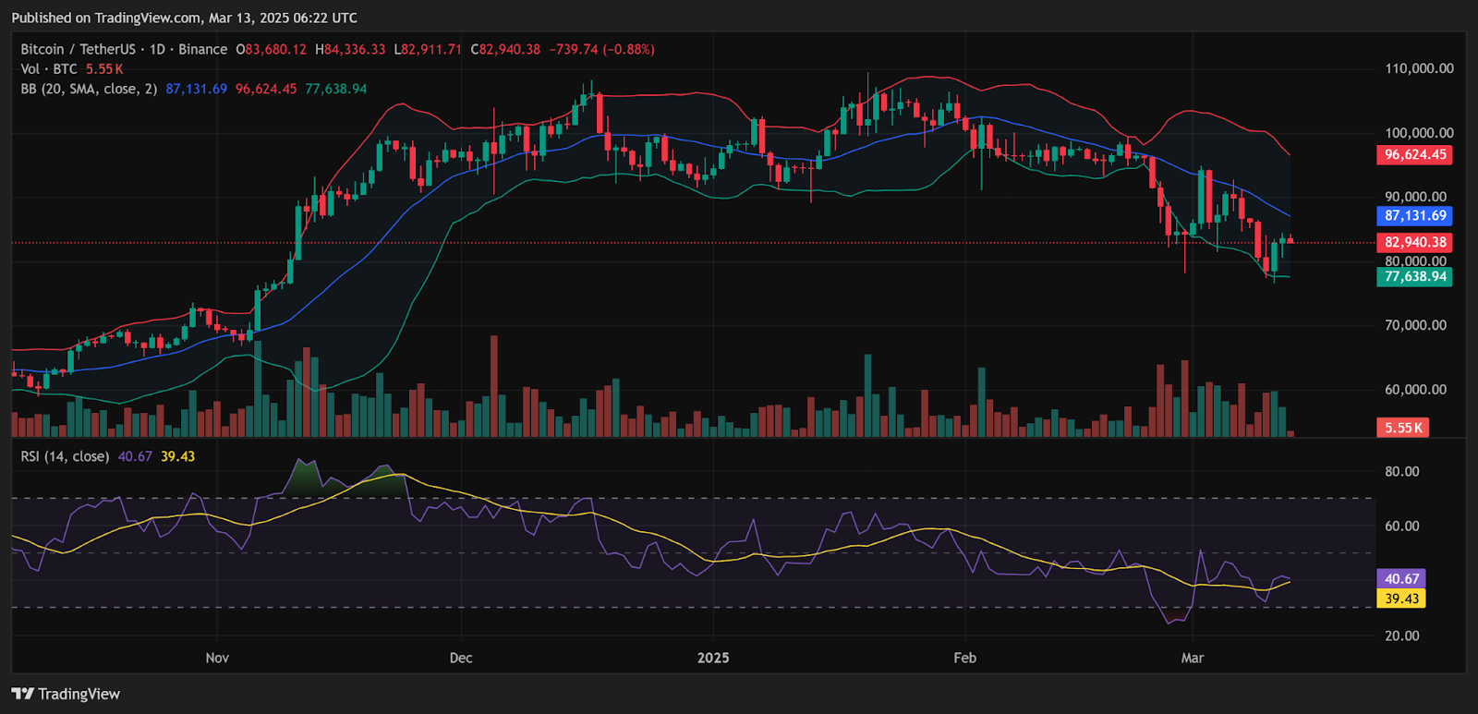Image resolution: width=1478 pixels, height=714 pixels.
Task: Click the red 96,624.45 tag on price axis
Action: 1414,155
